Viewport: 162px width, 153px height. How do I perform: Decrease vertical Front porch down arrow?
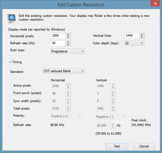(x=113, y=95)
